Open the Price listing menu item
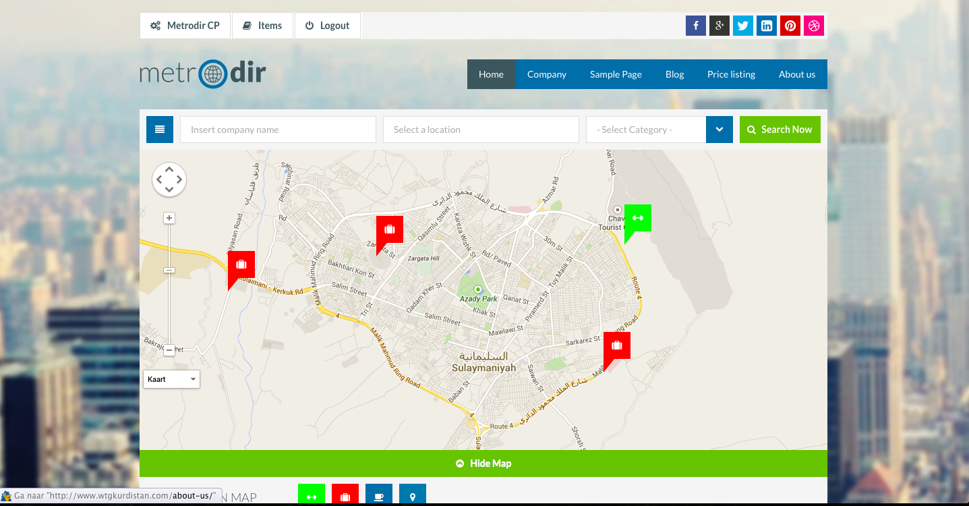Screen dimensions: 969x506 coord(731,74)
